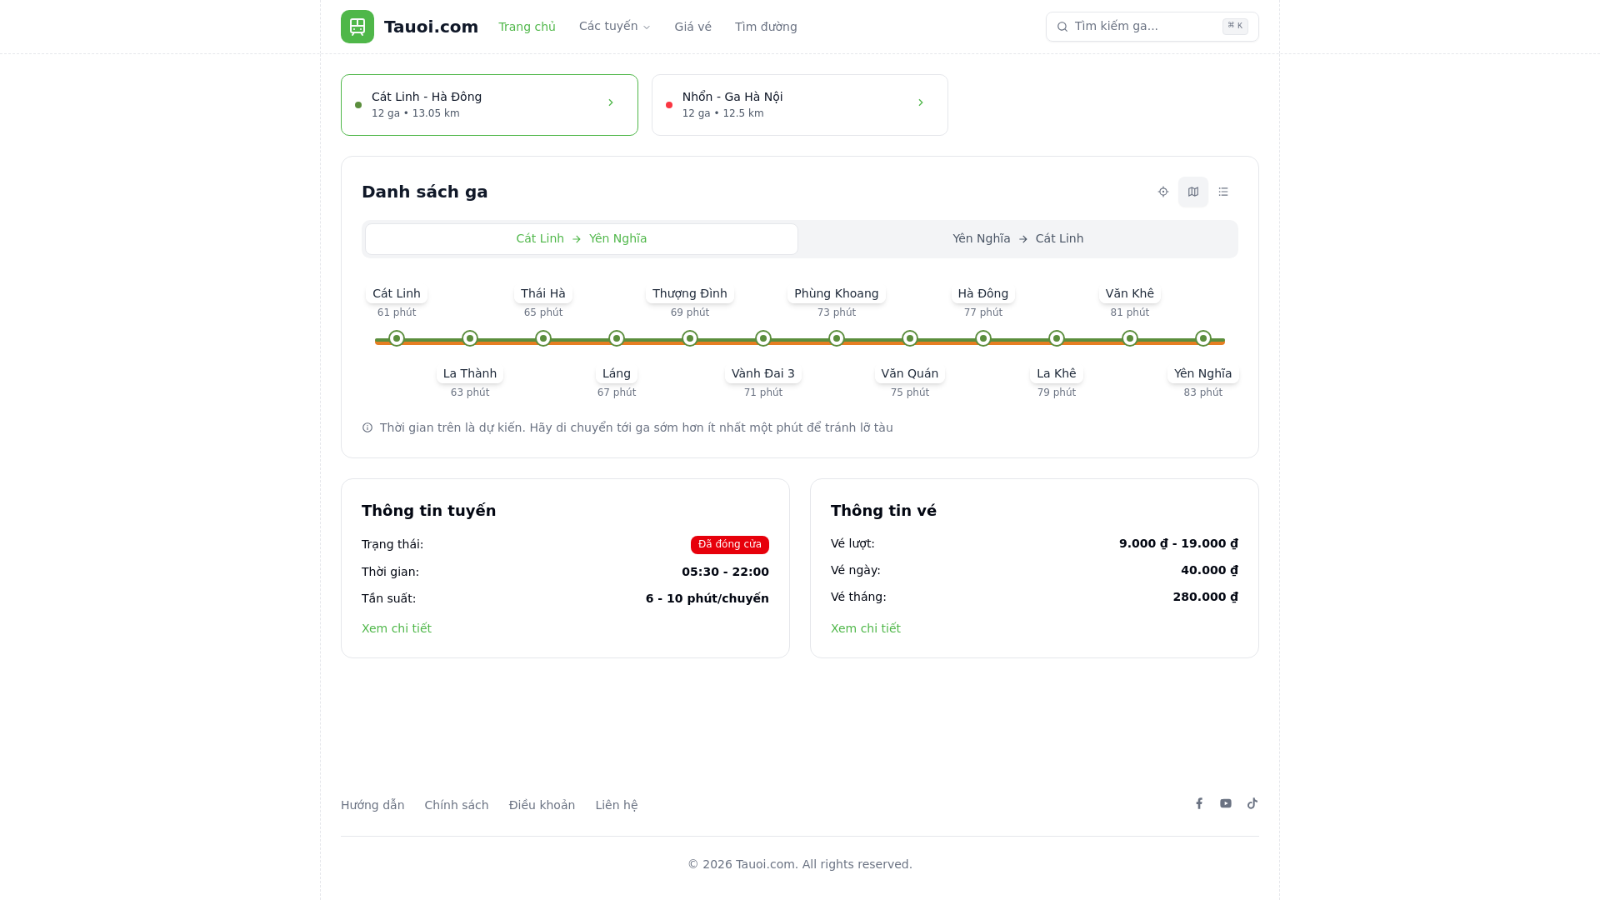Go to Trang chủ nav item
This screenshot has width=1600, height=900.
(527, 27)
